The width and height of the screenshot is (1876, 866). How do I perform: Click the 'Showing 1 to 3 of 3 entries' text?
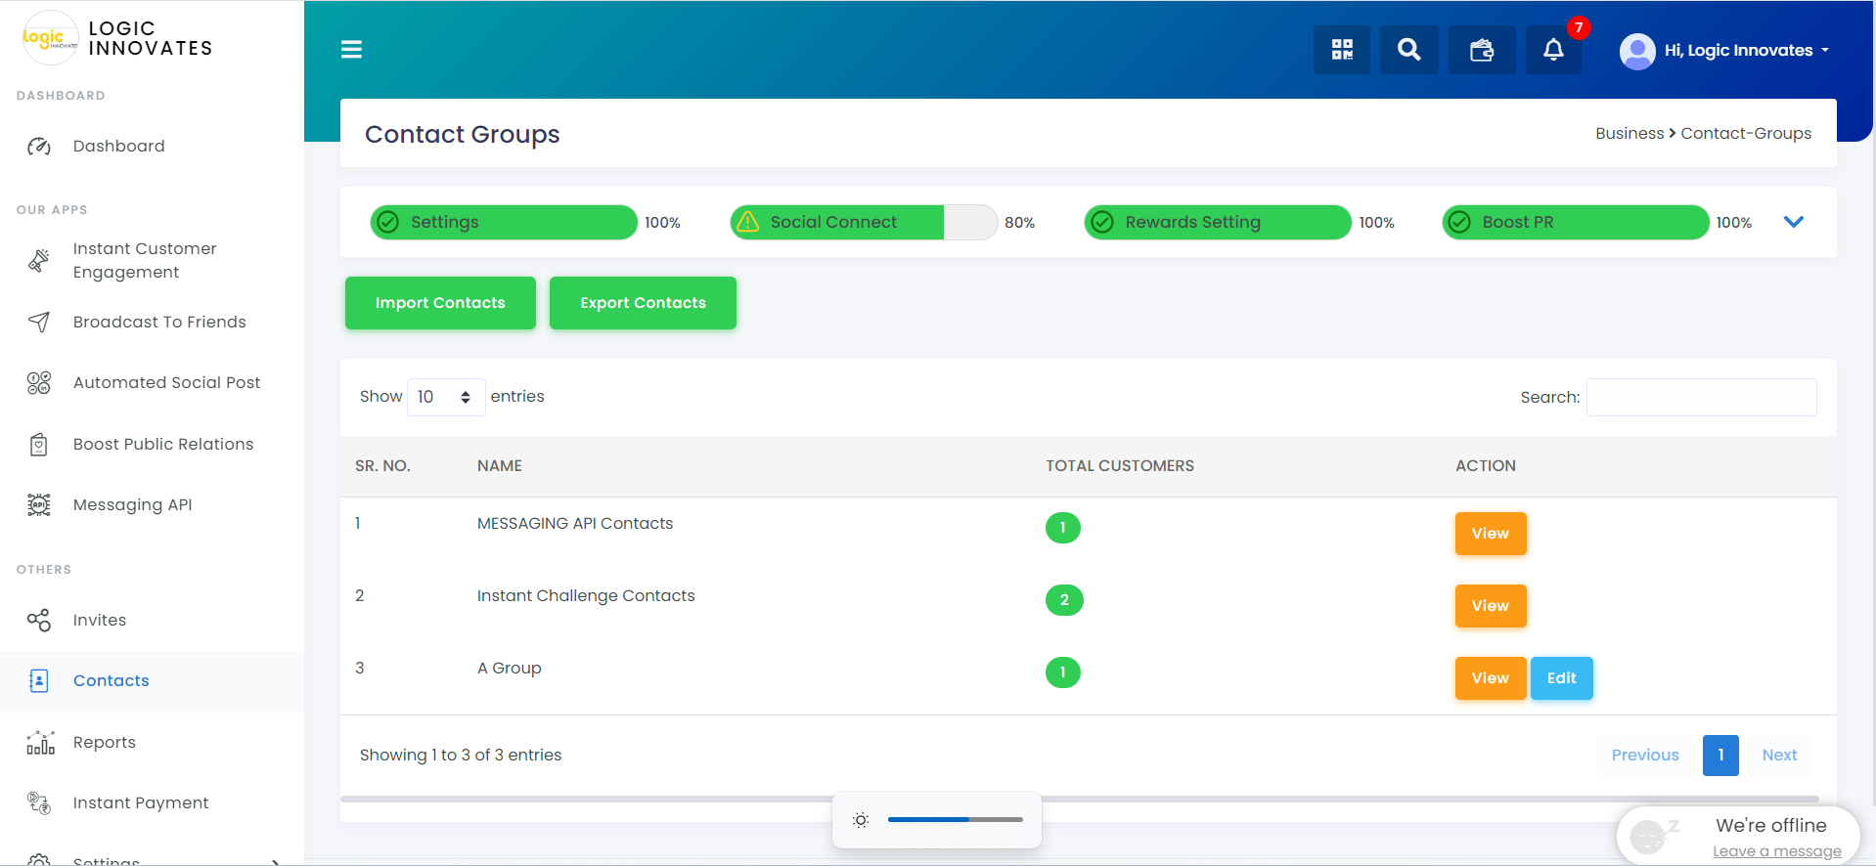461,756
